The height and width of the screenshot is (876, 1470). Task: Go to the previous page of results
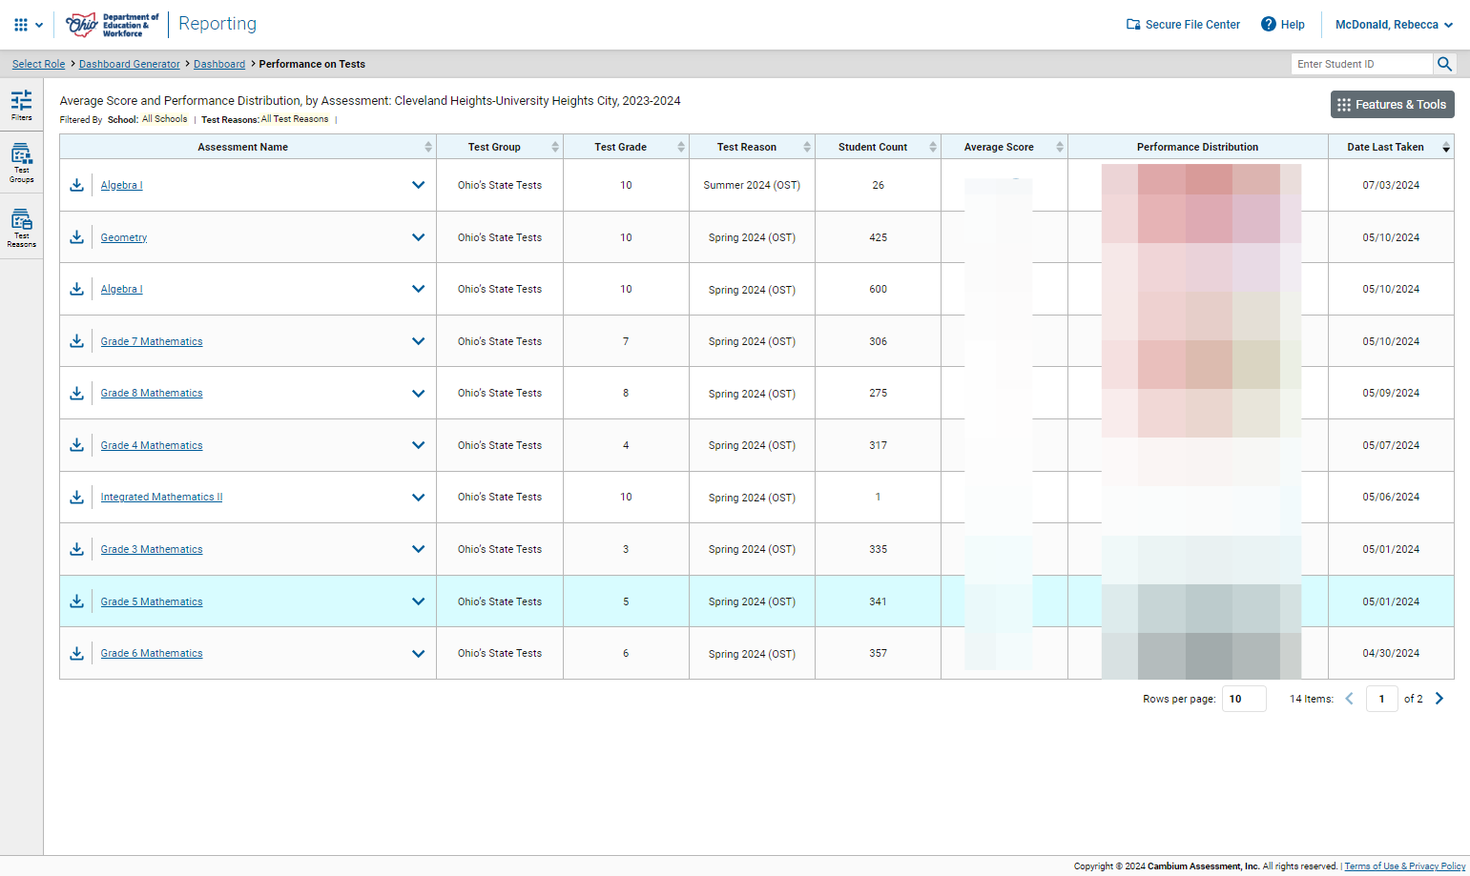(x=1349, y=699)
